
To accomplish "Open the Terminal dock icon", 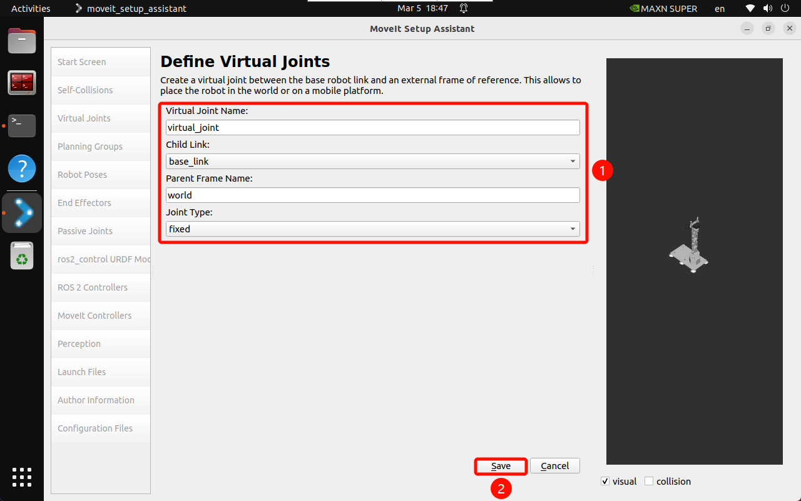I will tap(22, 125).
